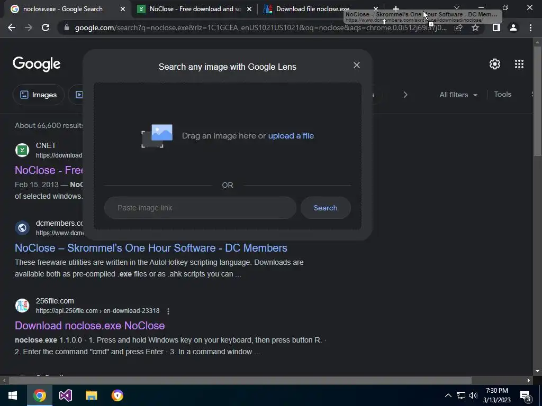Click the 256file.com favicon
The image size is (542, 406).
coord(22,306)
